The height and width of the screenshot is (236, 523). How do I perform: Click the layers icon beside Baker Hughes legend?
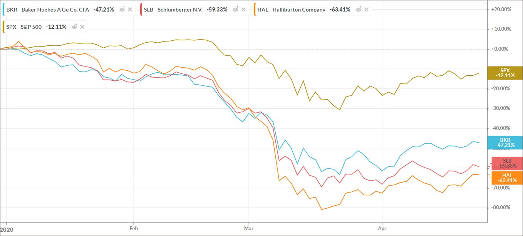pyautogui.click(x=123, y=10)
